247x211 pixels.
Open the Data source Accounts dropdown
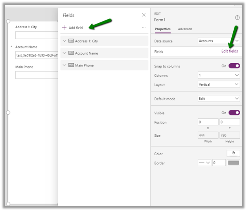pos(219,41)
